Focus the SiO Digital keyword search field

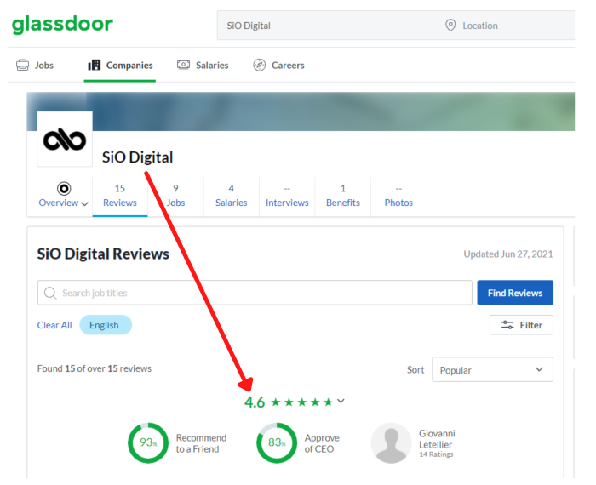pyautogui.click(x=327, y=26)
